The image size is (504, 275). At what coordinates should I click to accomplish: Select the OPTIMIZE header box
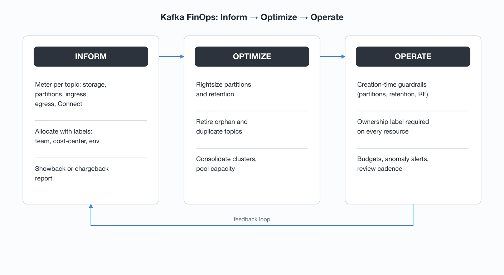[252, 57]
